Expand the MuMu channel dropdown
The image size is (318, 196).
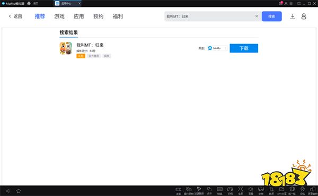coord(217,48)
